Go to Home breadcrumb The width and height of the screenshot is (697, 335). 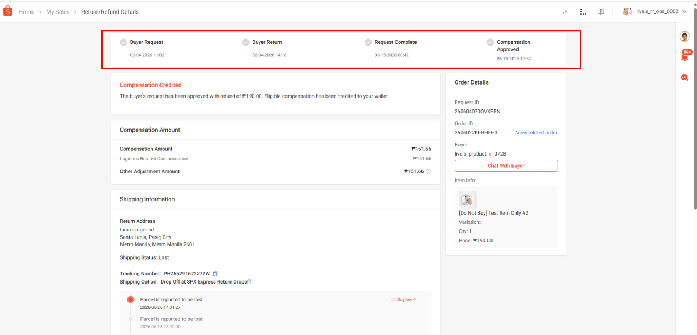27,12
